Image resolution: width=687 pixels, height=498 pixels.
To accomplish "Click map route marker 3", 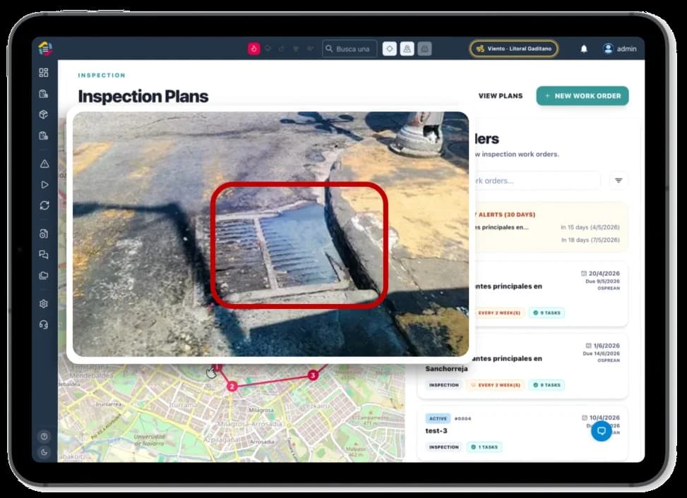I will pyautogui.click(x=312, y=375).
